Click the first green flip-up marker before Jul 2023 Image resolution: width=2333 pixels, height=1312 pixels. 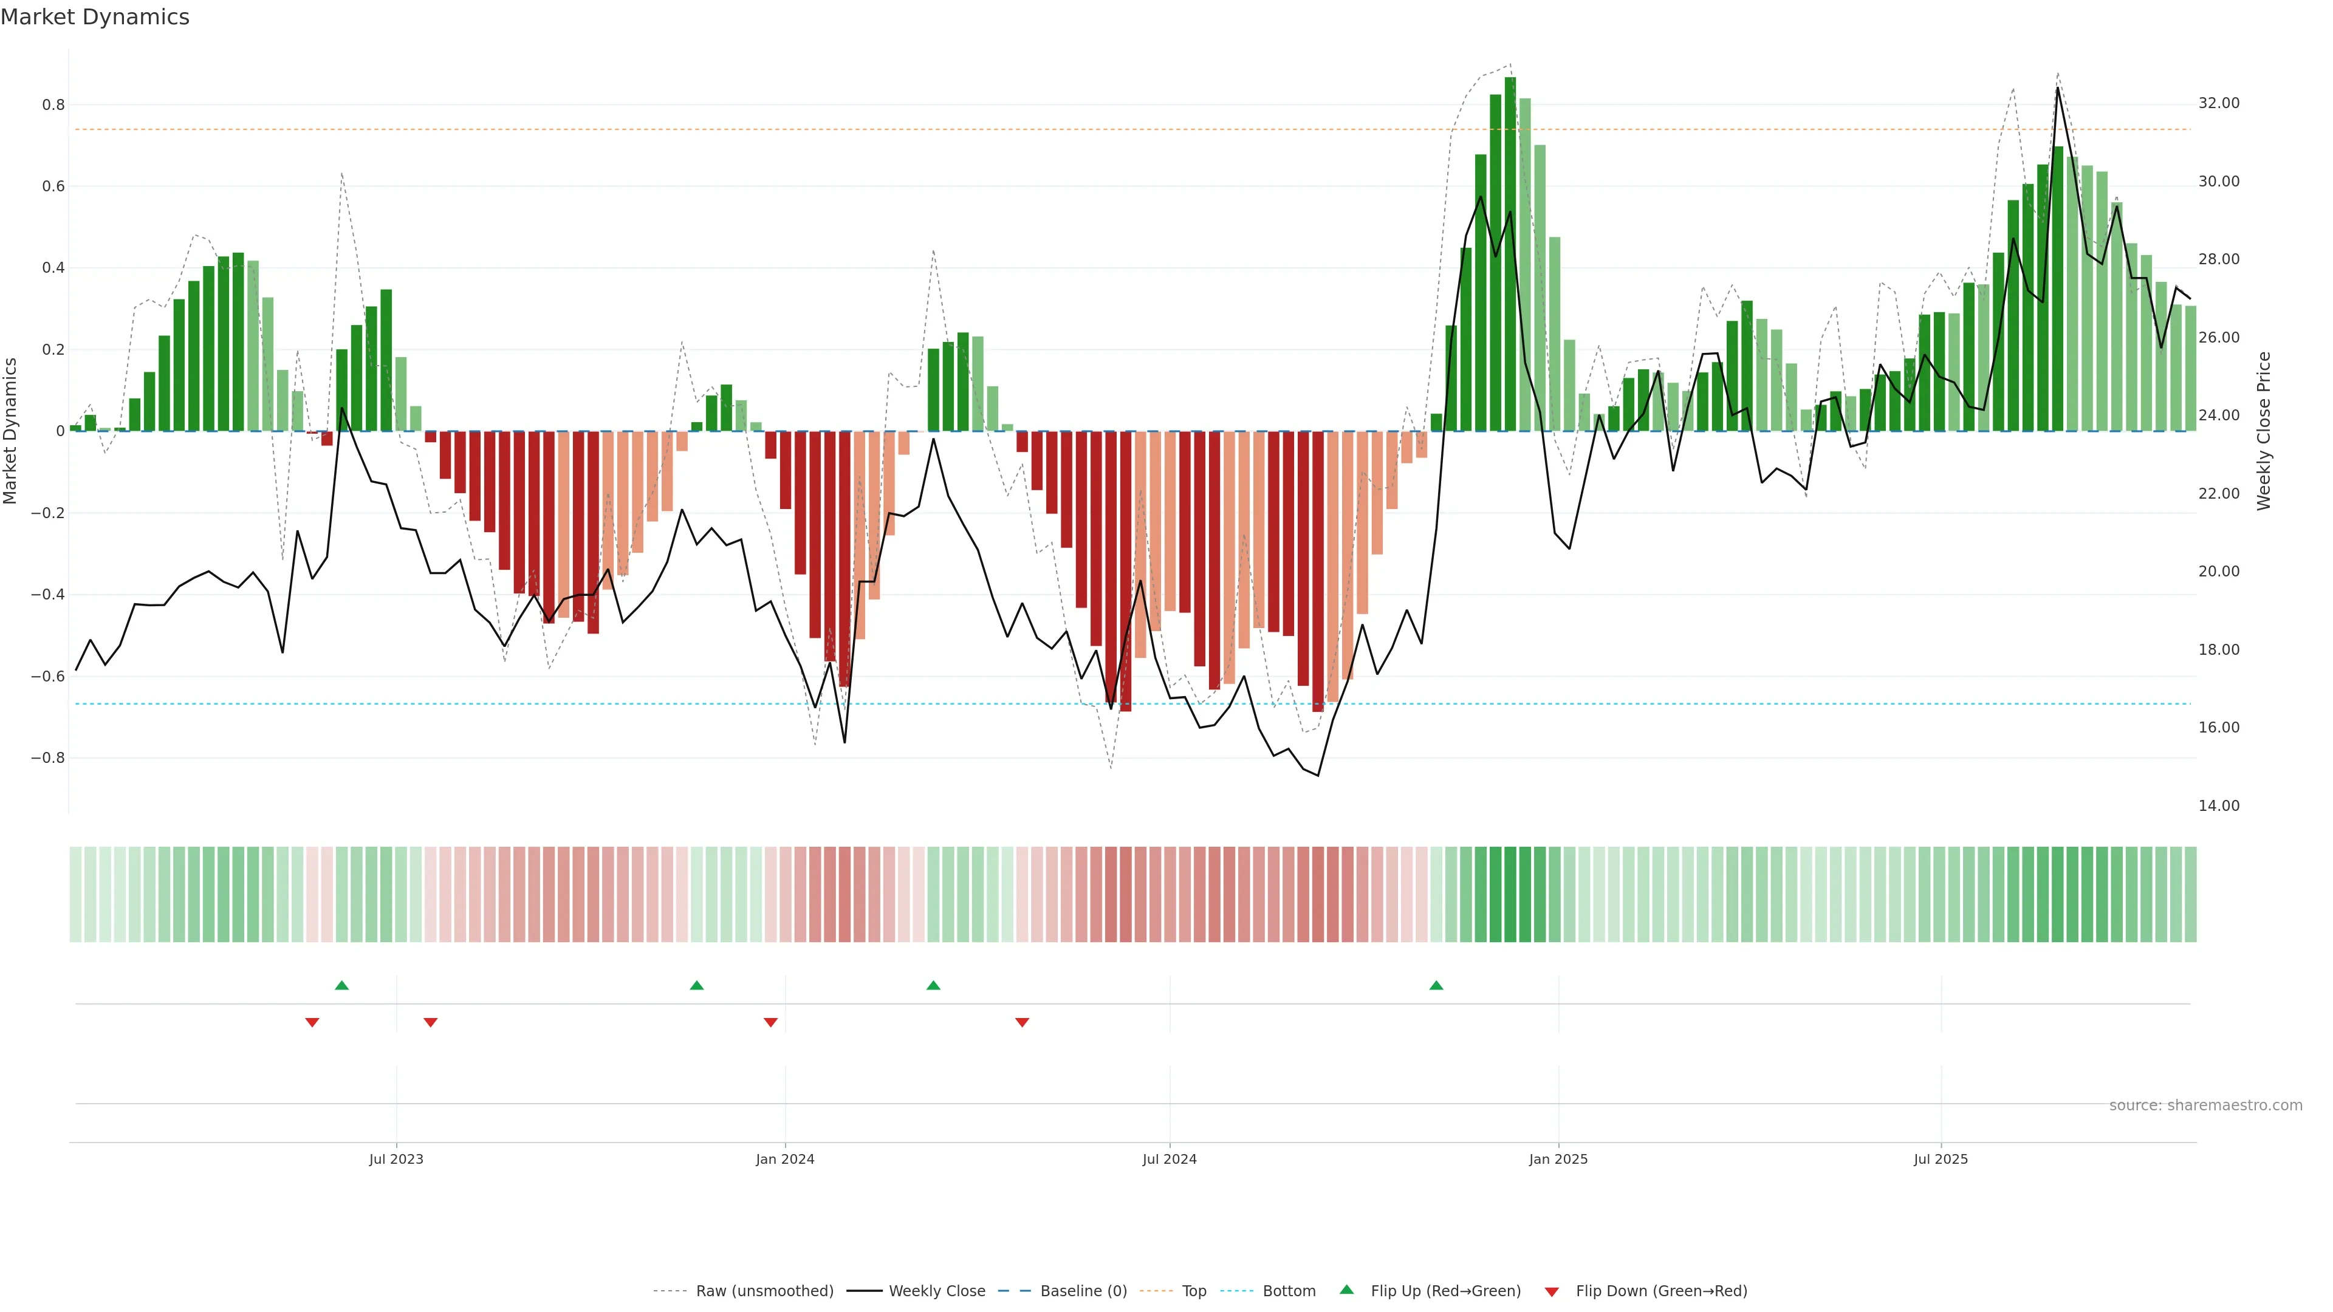(x=341, y=985)
